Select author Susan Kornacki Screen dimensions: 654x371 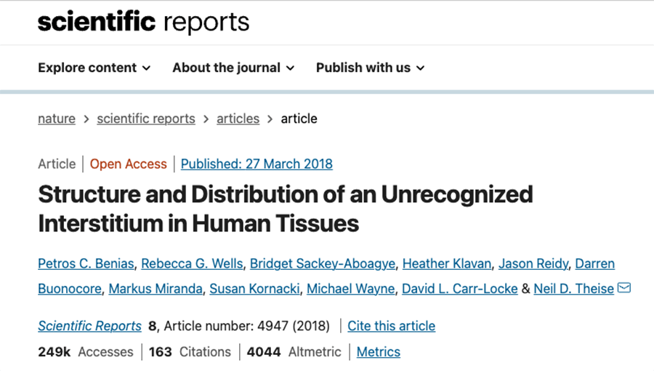pos(254,289)
